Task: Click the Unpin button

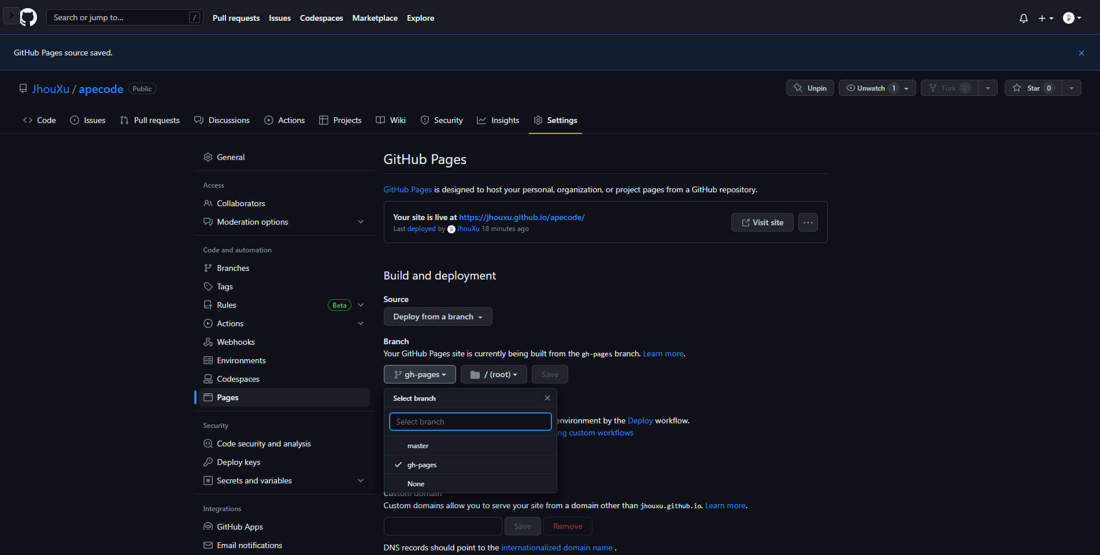Action: point(810,88)
